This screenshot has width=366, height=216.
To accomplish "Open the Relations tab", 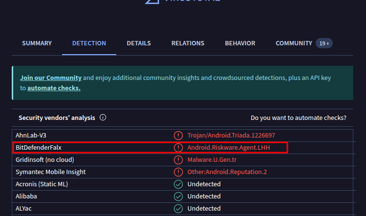I will click(188, 43).
